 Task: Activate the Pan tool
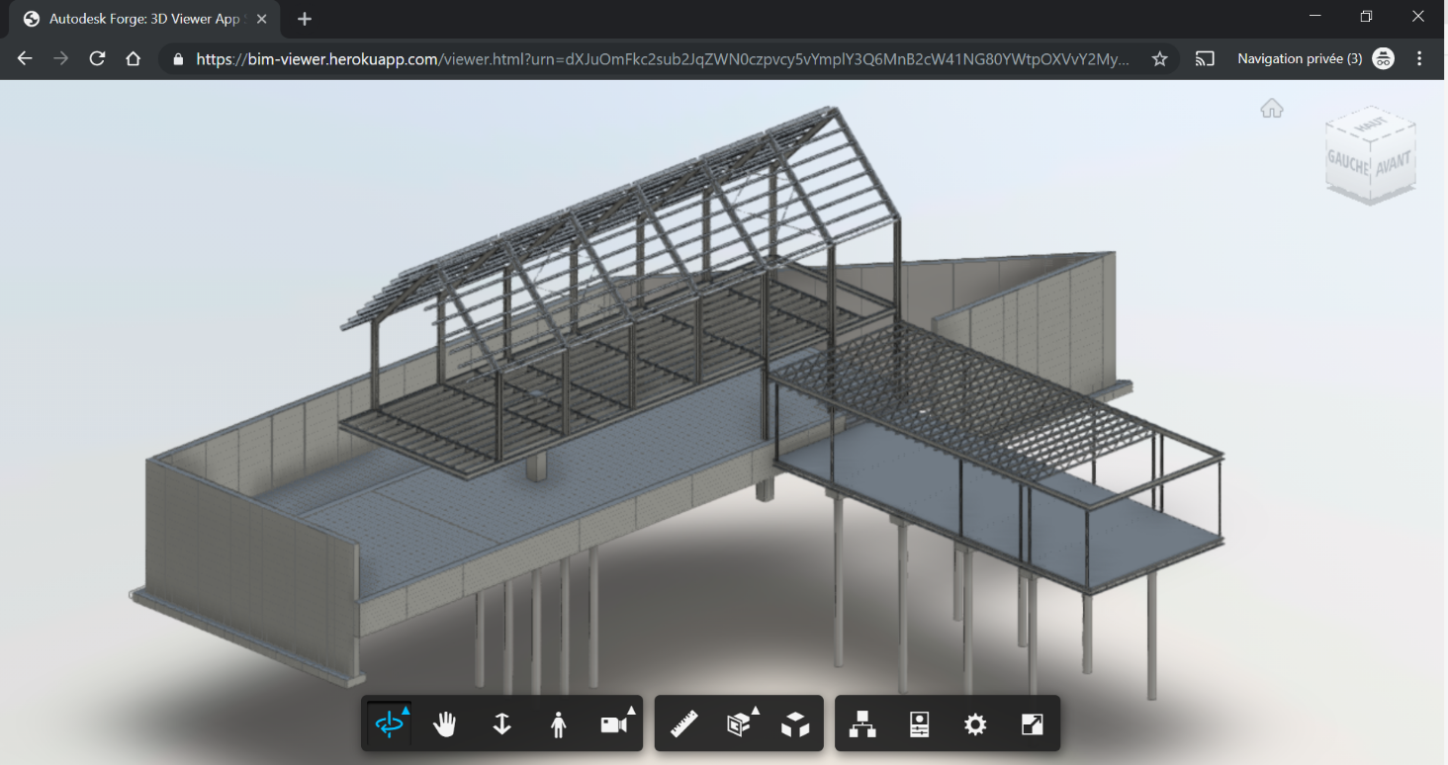445,722
